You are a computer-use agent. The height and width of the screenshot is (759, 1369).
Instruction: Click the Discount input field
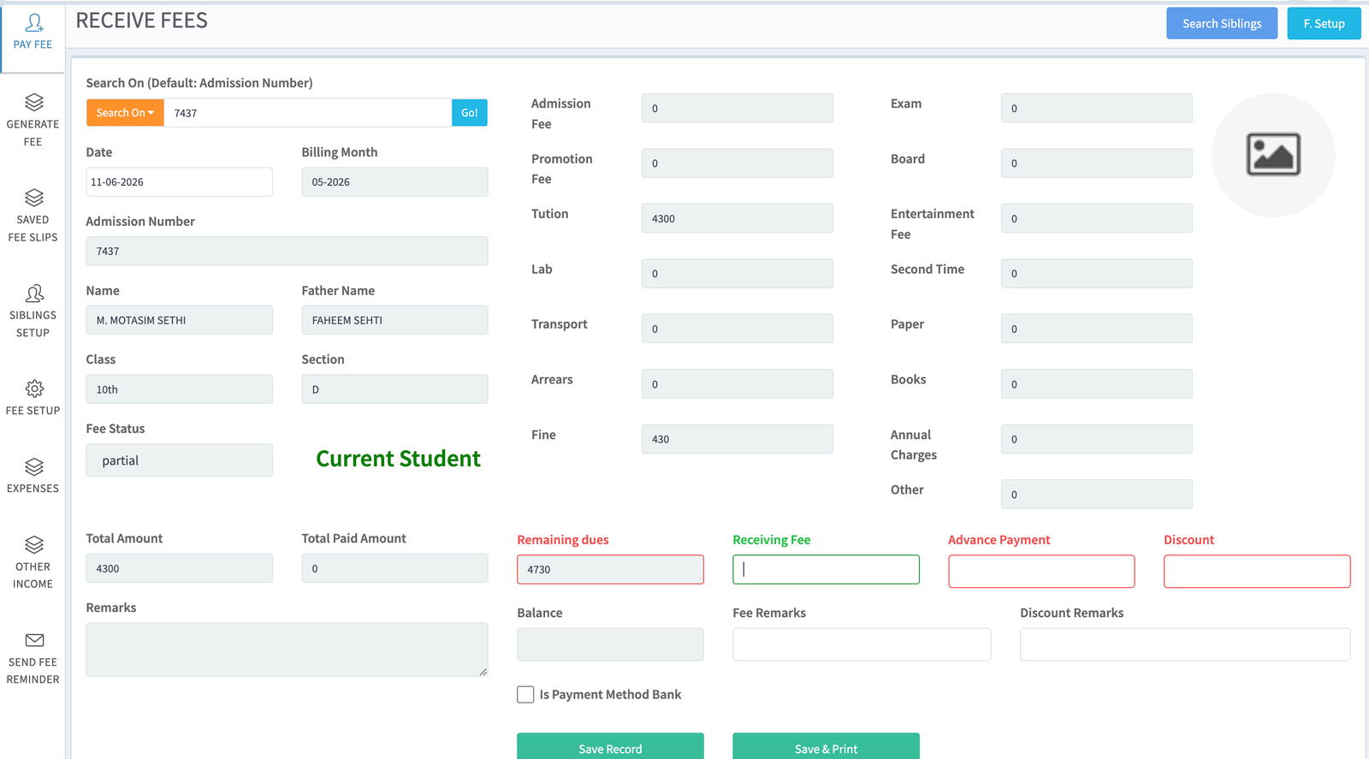tap(1257, 572)
